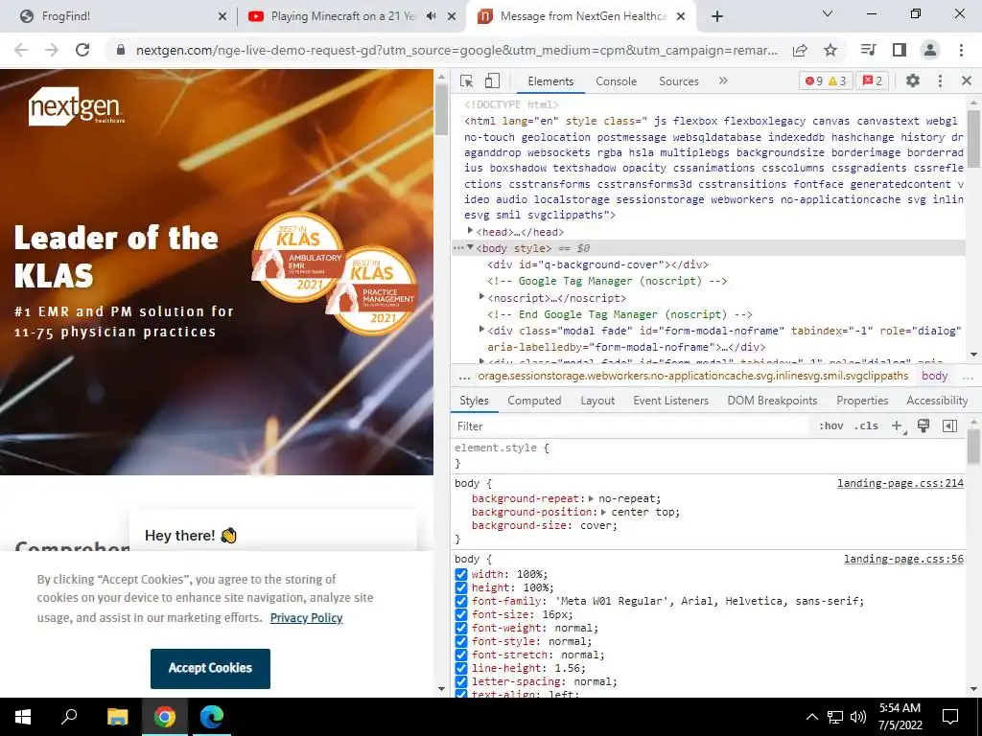The height and width of the screenshot is (736, 982).
Task: Click the Chrome address bar URL
Action: [x=456, y=50]
